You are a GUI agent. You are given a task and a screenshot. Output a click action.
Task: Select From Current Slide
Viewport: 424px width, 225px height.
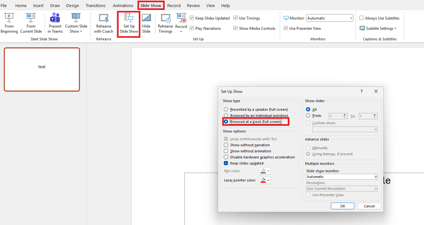click(31, 22)
